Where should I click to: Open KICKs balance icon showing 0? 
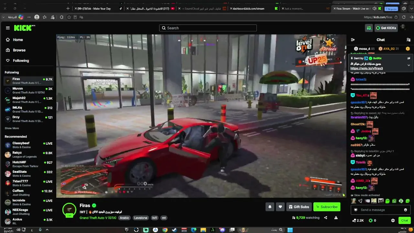coord(373,220)
